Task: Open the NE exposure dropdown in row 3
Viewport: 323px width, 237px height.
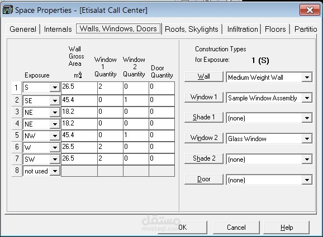Action: tap(55, 113)
